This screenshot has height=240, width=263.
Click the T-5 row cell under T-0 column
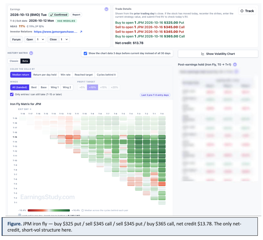point(162,184)
